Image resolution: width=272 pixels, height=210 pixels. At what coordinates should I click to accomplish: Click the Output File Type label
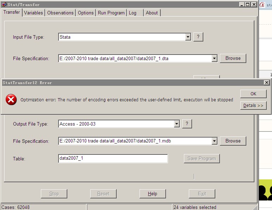point(31,124)
